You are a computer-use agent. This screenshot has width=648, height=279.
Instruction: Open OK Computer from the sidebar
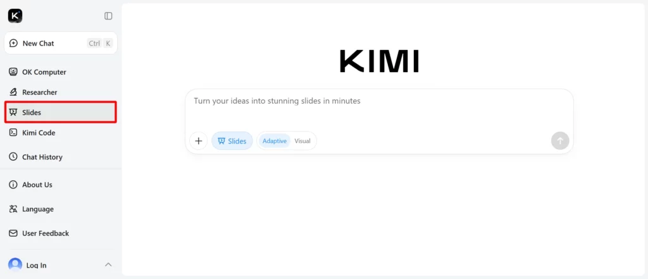[61, 72]
